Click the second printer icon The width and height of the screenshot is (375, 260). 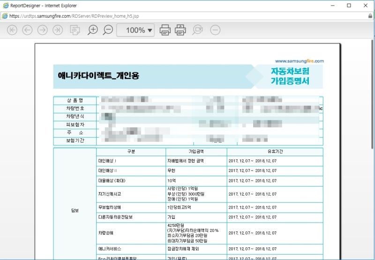(x=180, y=30)
